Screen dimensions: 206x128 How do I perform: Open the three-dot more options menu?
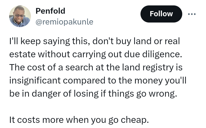click(x=192, y=14)
